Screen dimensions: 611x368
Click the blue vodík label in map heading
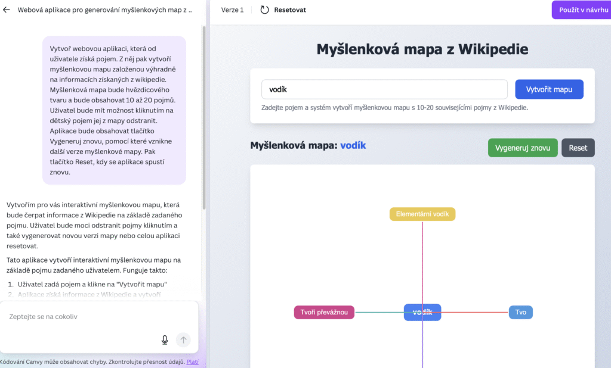[353, 145]
